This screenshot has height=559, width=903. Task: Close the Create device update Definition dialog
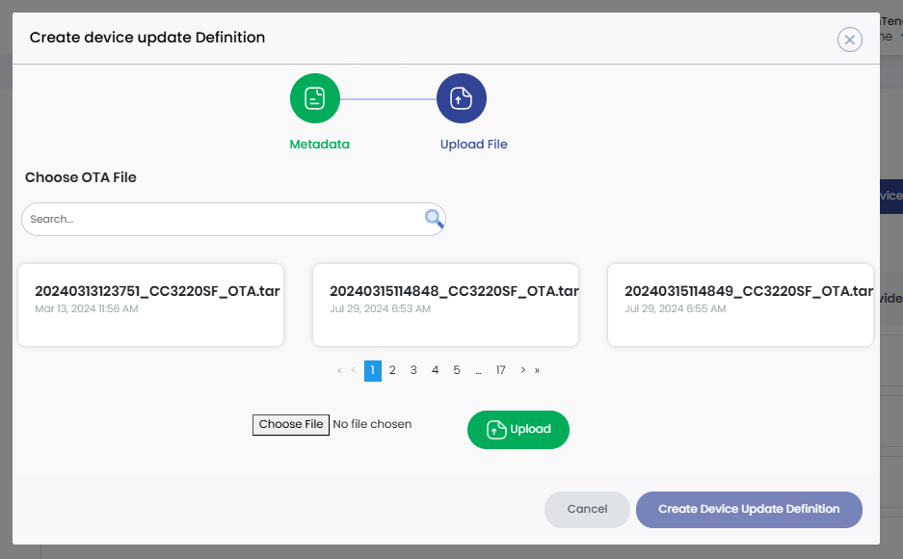tap(849, 40)
